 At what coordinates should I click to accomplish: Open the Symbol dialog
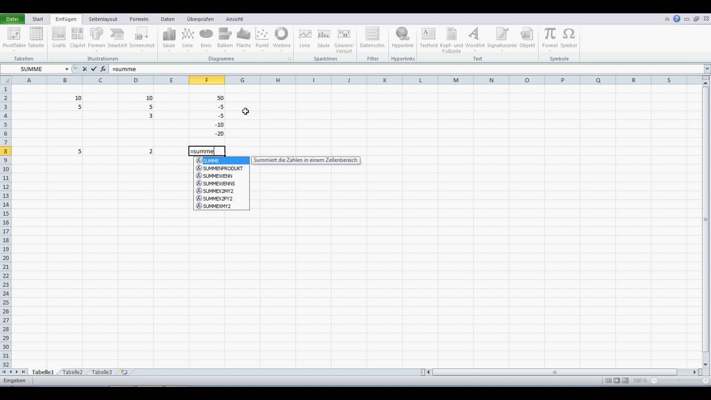click(x=568, y=38)
